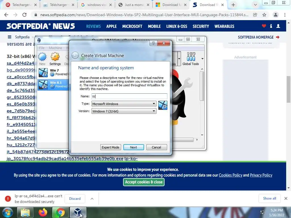Go to Softpedia Homepage link
291x218 pixels.
point(259,37)
